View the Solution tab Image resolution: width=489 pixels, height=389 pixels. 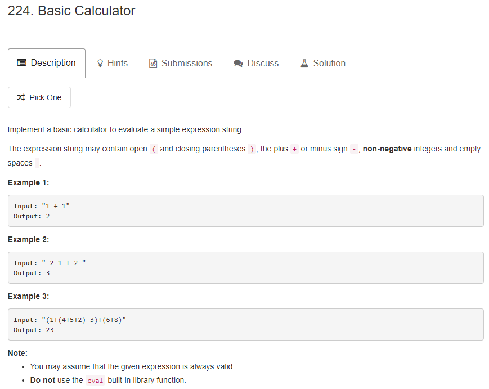coord(329,64)
